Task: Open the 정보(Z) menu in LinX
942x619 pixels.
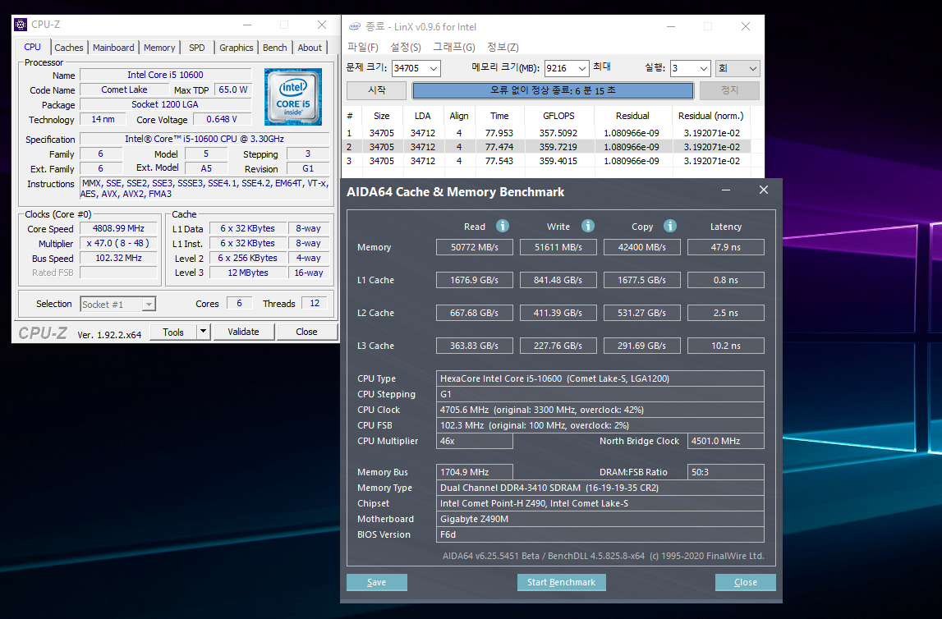Action: (503, 47)
